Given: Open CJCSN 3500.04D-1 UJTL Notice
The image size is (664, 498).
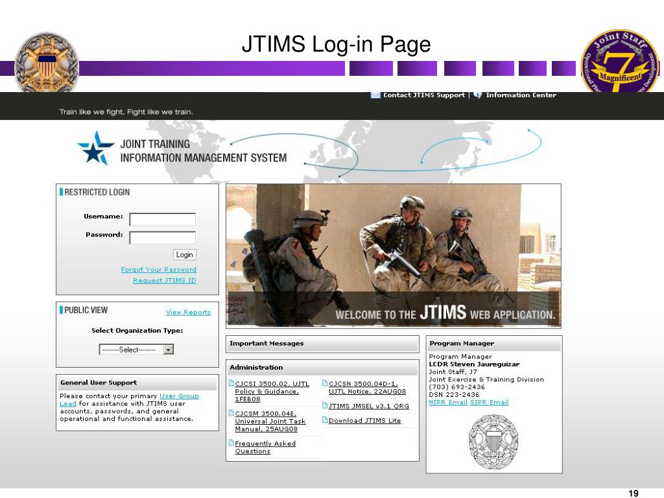Looking at the screenshot, I should coord(367,388).
